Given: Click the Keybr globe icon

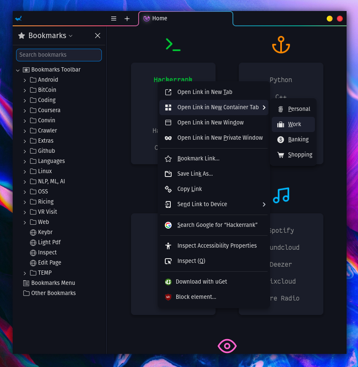Looking at the screenshot, I should [x=33, y=232].
